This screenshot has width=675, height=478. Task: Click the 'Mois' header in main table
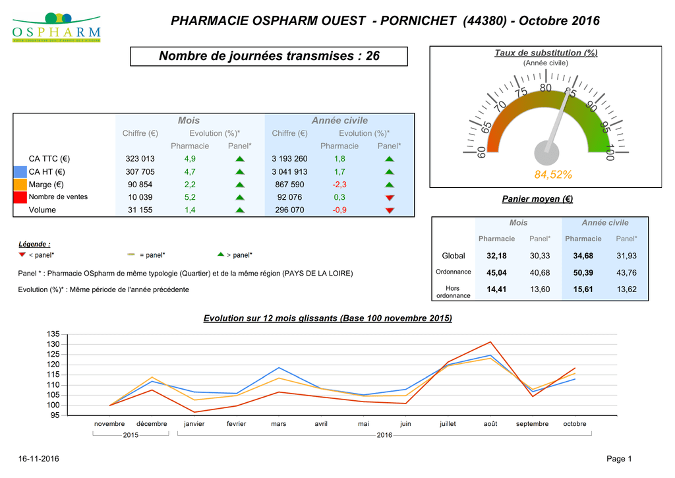[x=189, y=121]
